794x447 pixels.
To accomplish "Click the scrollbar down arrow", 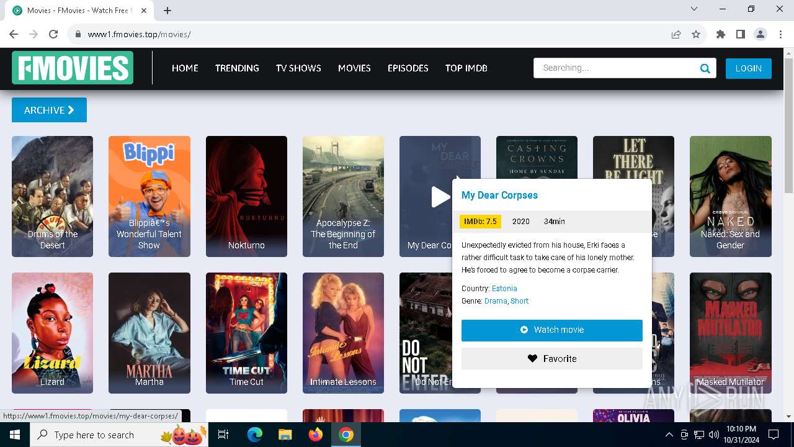I will tap(788, 416).
